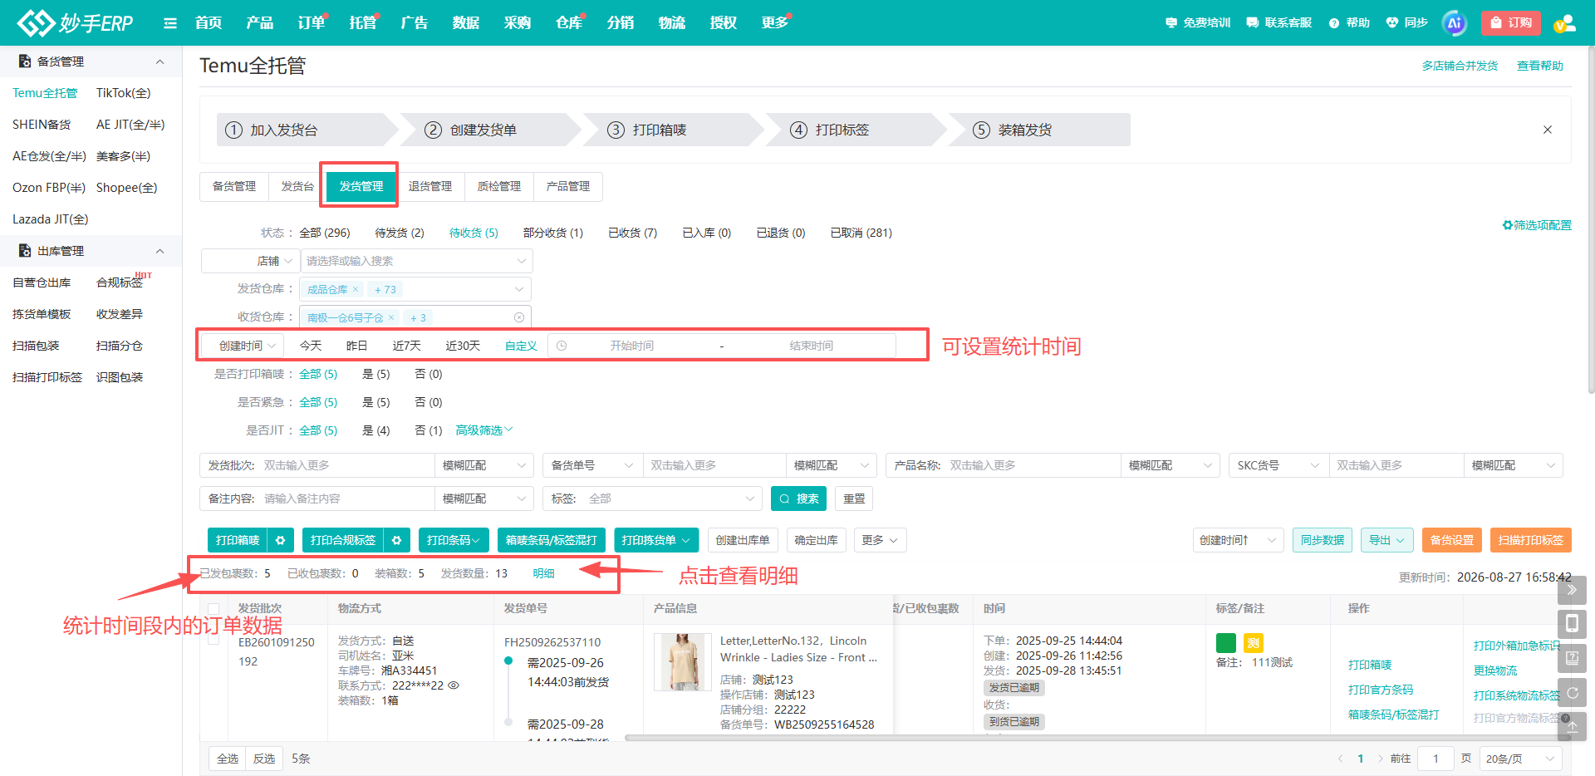
Task: Expand the double-chevron floating panel icon
Action: 1572,590
